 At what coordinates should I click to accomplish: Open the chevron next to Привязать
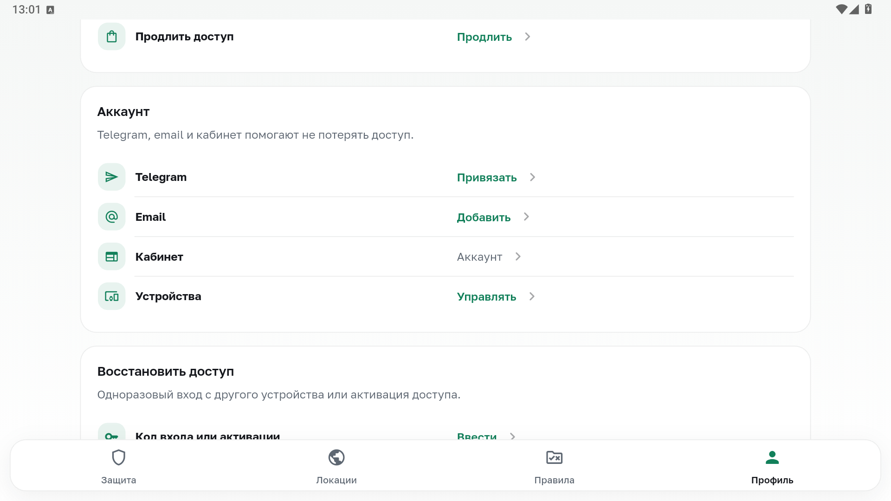(533, 177)
